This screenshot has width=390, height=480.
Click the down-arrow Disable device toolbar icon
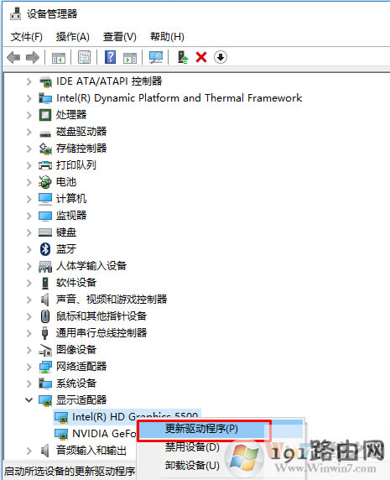(x=221, y=57)
